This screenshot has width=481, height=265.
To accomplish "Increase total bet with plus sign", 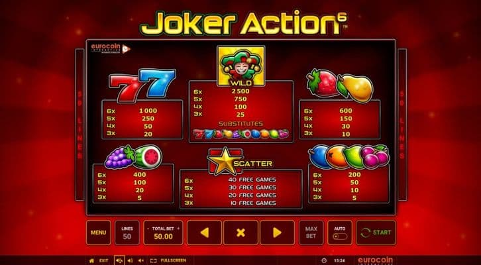I will pos(178,229).
